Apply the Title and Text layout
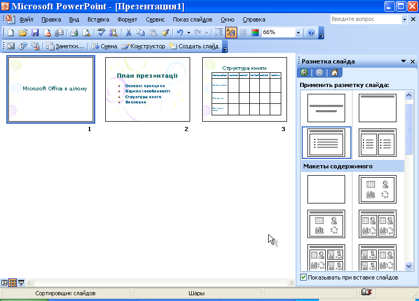Screen dimensions: 419x301 click(326, 142)
